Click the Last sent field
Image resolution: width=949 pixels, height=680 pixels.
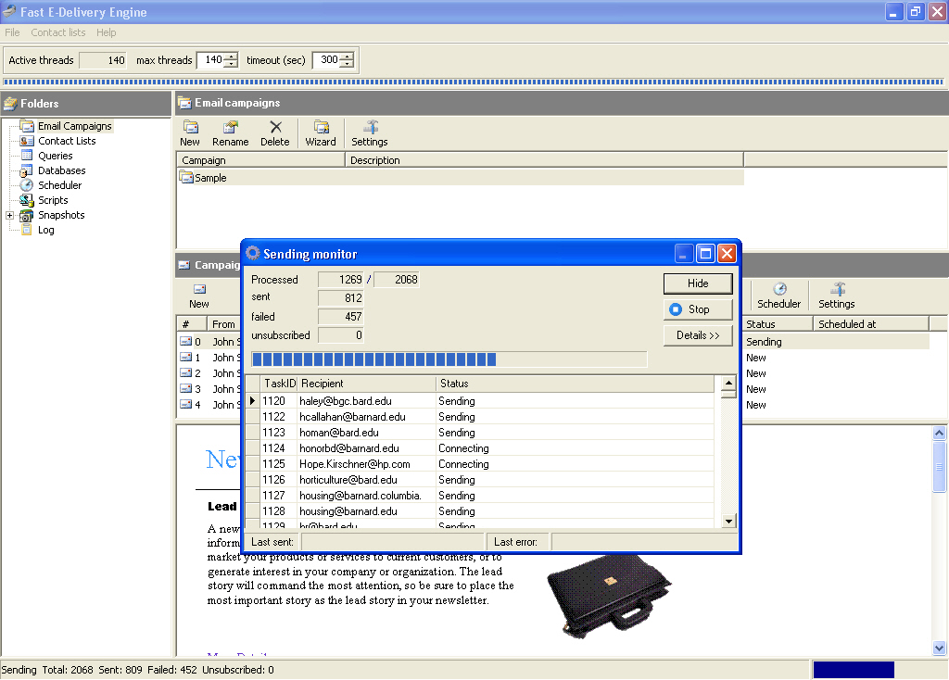point(393,542)
